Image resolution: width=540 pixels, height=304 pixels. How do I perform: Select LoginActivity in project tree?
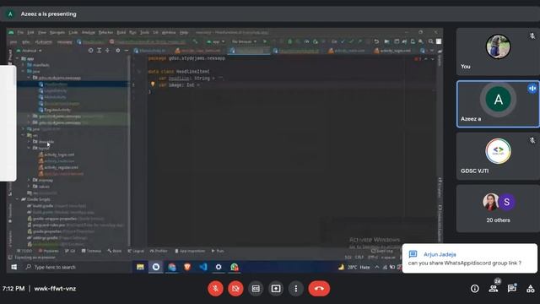(53, 90)
